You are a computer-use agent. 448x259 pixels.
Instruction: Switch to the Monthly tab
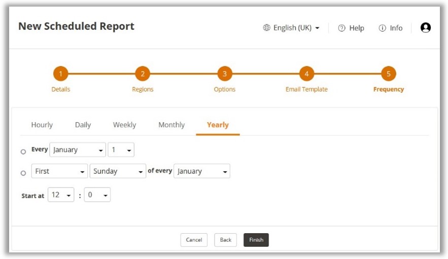coord(171,125)
